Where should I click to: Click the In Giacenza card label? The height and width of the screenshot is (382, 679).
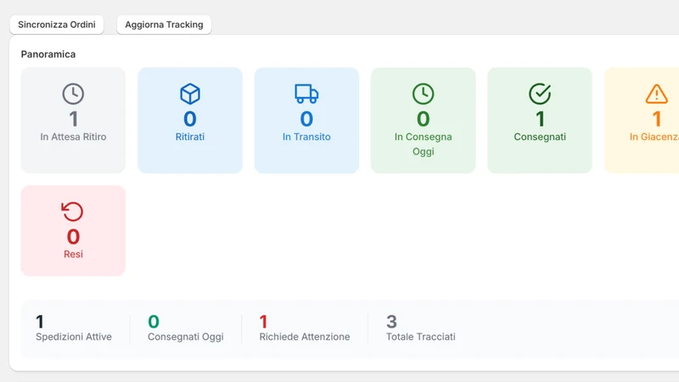[x=654, y=137]
